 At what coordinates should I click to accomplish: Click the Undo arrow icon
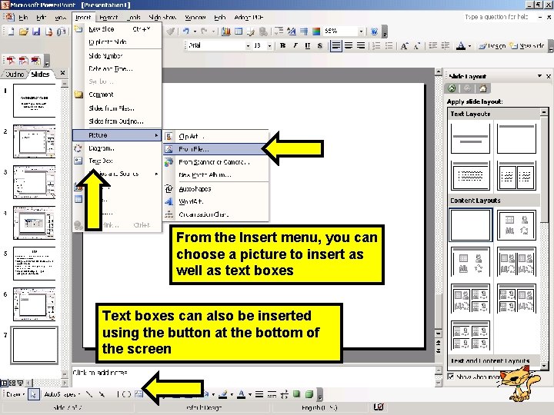tap(186, 32)
